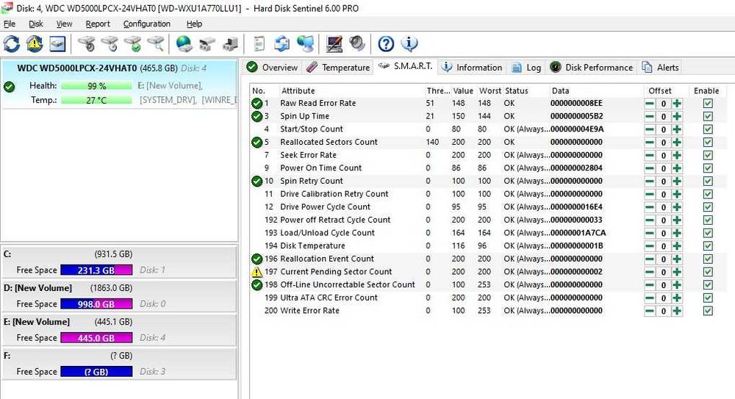Decrease offset for Write Error Rate
The image size is (735, 399).
(650, 311)
